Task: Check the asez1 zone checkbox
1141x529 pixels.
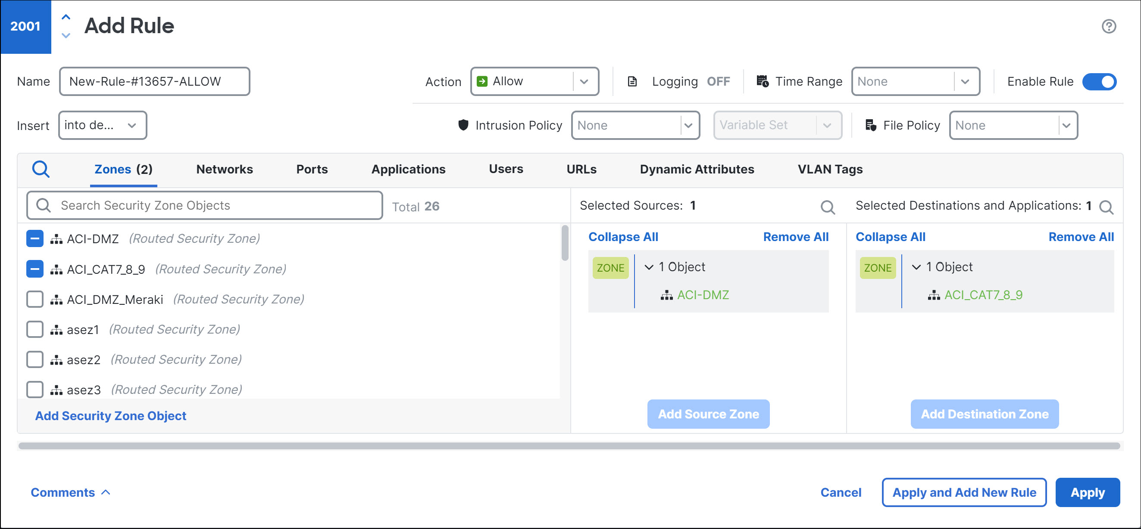Action: pyautogui.click(x=34, y=329)
